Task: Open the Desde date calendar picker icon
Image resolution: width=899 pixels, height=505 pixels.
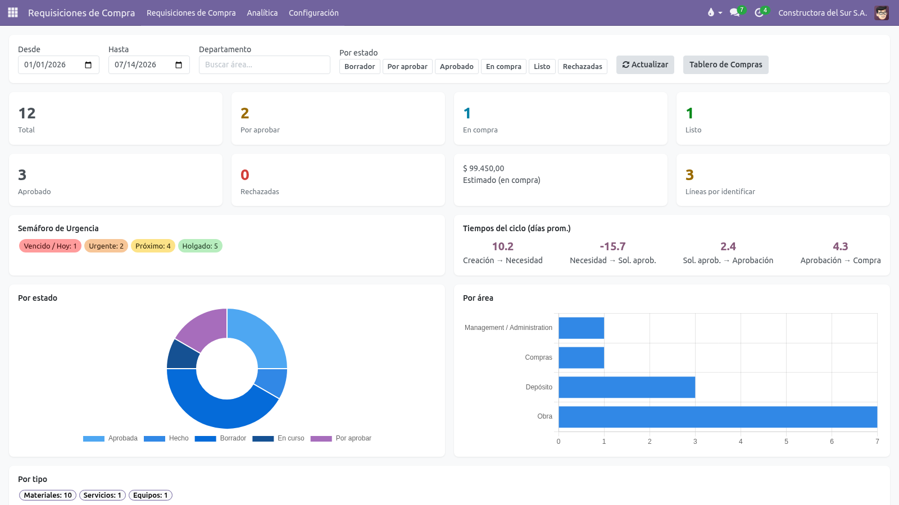Action: [x=88, y=65]
